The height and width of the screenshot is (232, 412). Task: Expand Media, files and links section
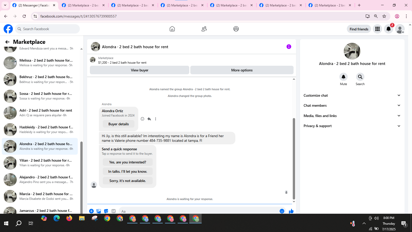coord(352,116)
